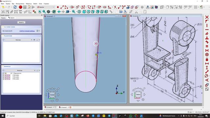Click the Undo arrow icon
This screenshot has width=210, height=118.
pyautogui.click(x=3, y=7)
